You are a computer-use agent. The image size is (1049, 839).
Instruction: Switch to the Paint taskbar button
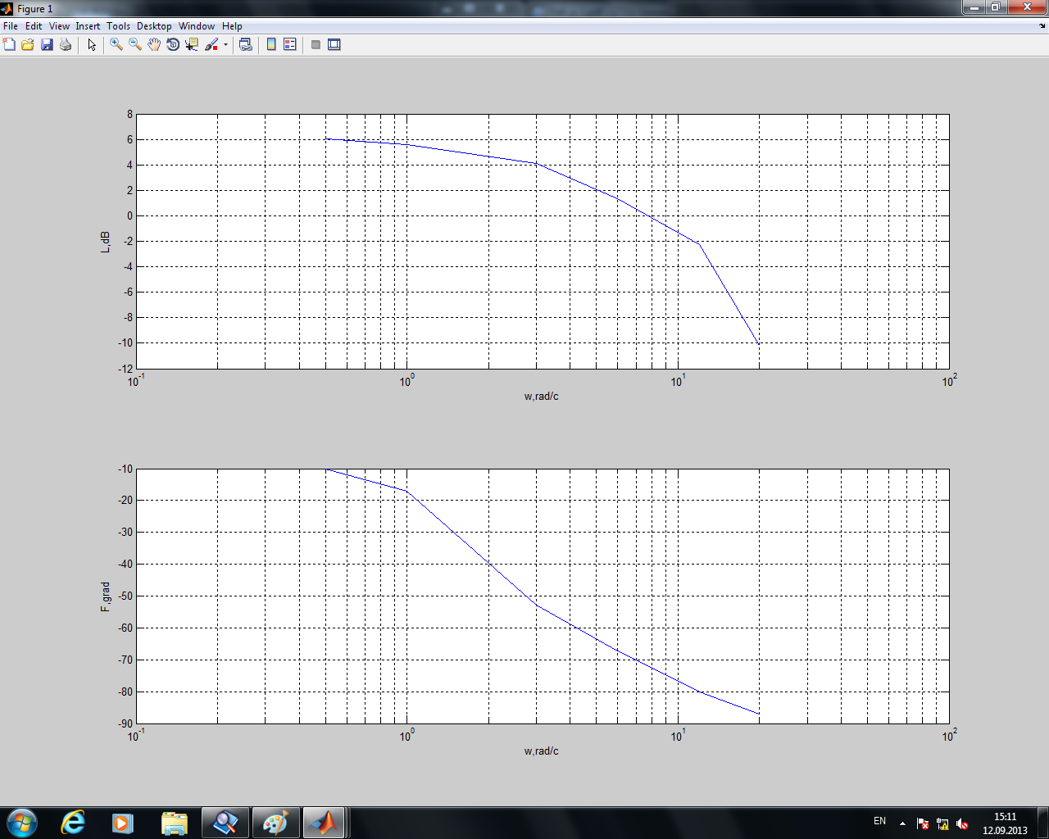[275, 823]
